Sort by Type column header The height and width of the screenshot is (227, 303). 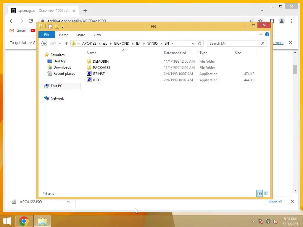click(x=215, y=53)
